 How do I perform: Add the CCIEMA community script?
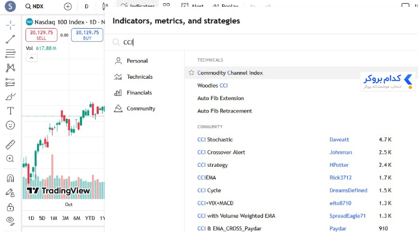point(206,178)
